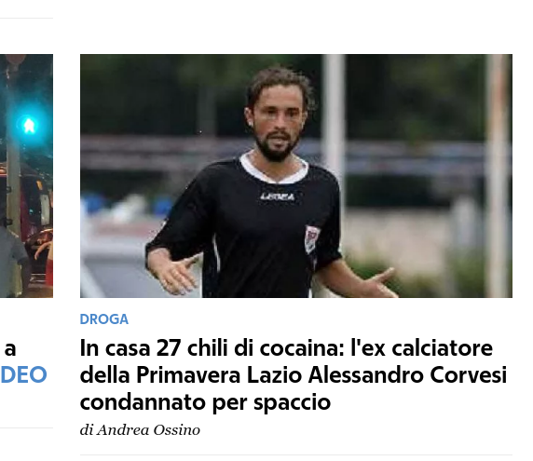533x461 pixels.
Task: Open the referee photo article thumbnail
Action: click(x=296, y=176)
